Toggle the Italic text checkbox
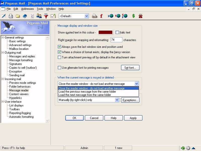The image size is (201, 151). point(117,32)
